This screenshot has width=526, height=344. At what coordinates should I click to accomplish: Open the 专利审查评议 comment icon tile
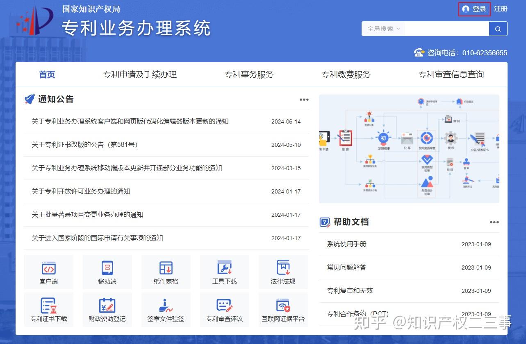coord(225,309)
